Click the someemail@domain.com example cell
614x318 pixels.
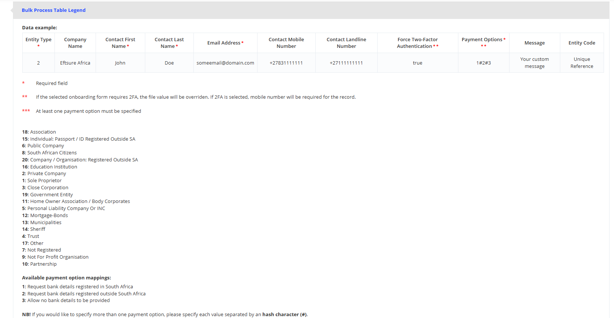pos(225,63)
